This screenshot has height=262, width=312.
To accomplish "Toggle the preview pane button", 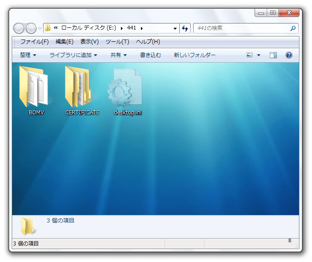I will pos(273,55).
